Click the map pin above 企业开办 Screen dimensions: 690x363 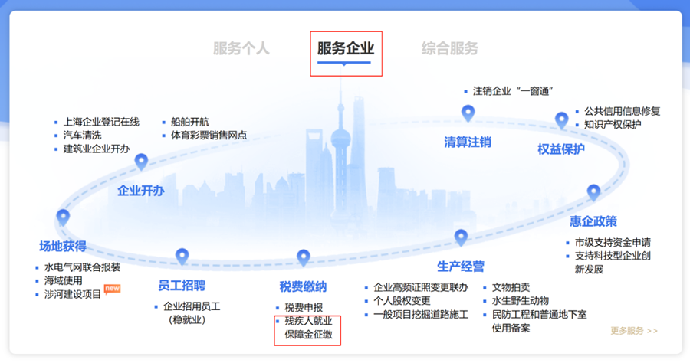click(141, 162)
